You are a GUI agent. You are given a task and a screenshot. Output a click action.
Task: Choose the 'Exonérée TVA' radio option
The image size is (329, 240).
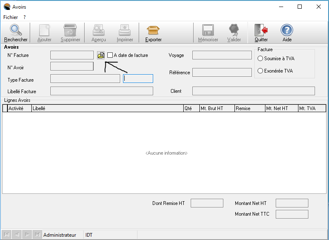click(x=260, y=71)
